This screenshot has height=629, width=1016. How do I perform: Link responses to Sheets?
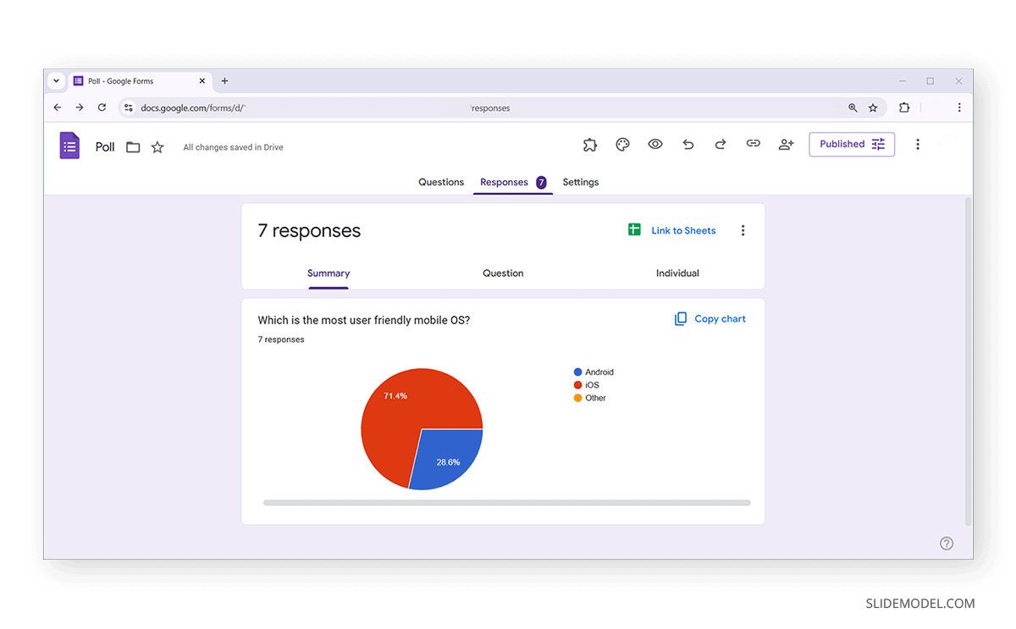click(683, 229)
